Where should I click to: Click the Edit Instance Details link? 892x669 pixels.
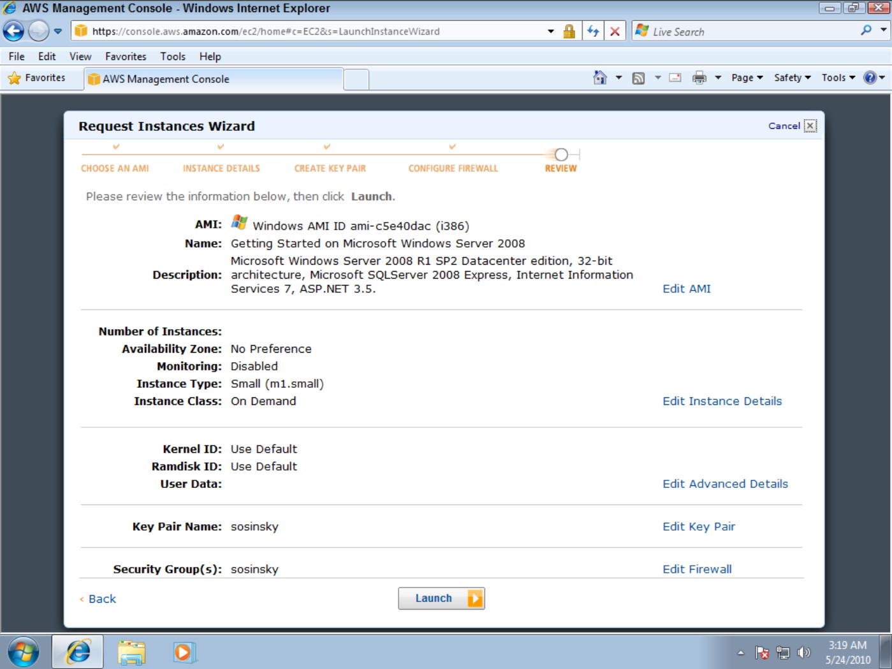[x=722, y=401]
